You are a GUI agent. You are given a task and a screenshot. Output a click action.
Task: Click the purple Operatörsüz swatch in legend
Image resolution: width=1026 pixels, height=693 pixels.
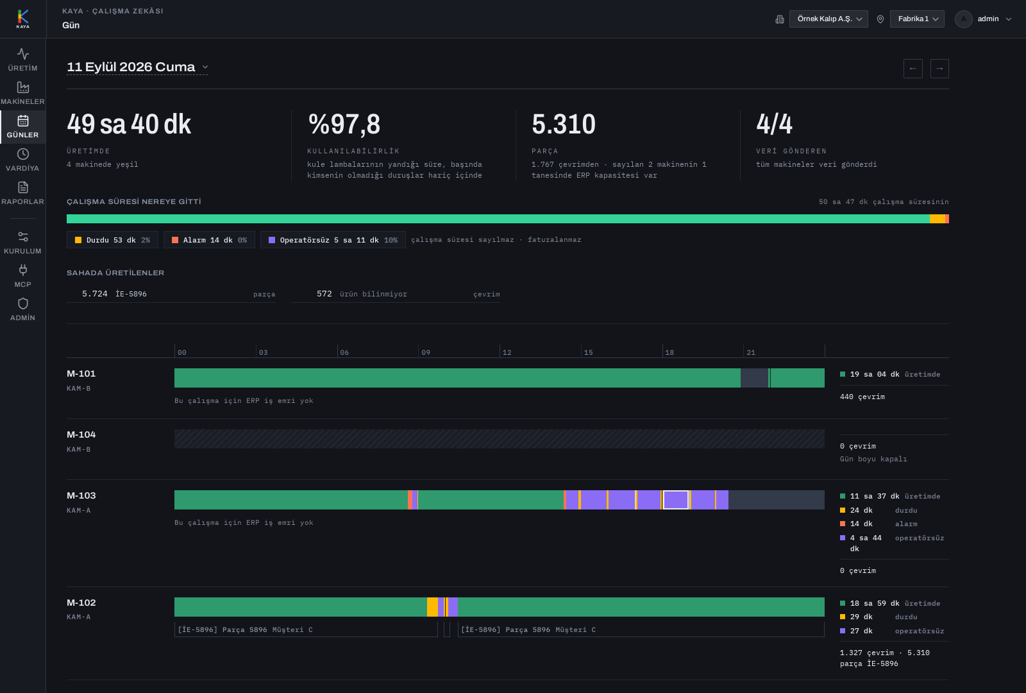[272, 240]
